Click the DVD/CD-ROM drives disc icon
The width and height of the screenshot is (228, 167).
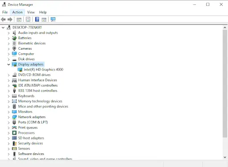(x=14, y=75)
